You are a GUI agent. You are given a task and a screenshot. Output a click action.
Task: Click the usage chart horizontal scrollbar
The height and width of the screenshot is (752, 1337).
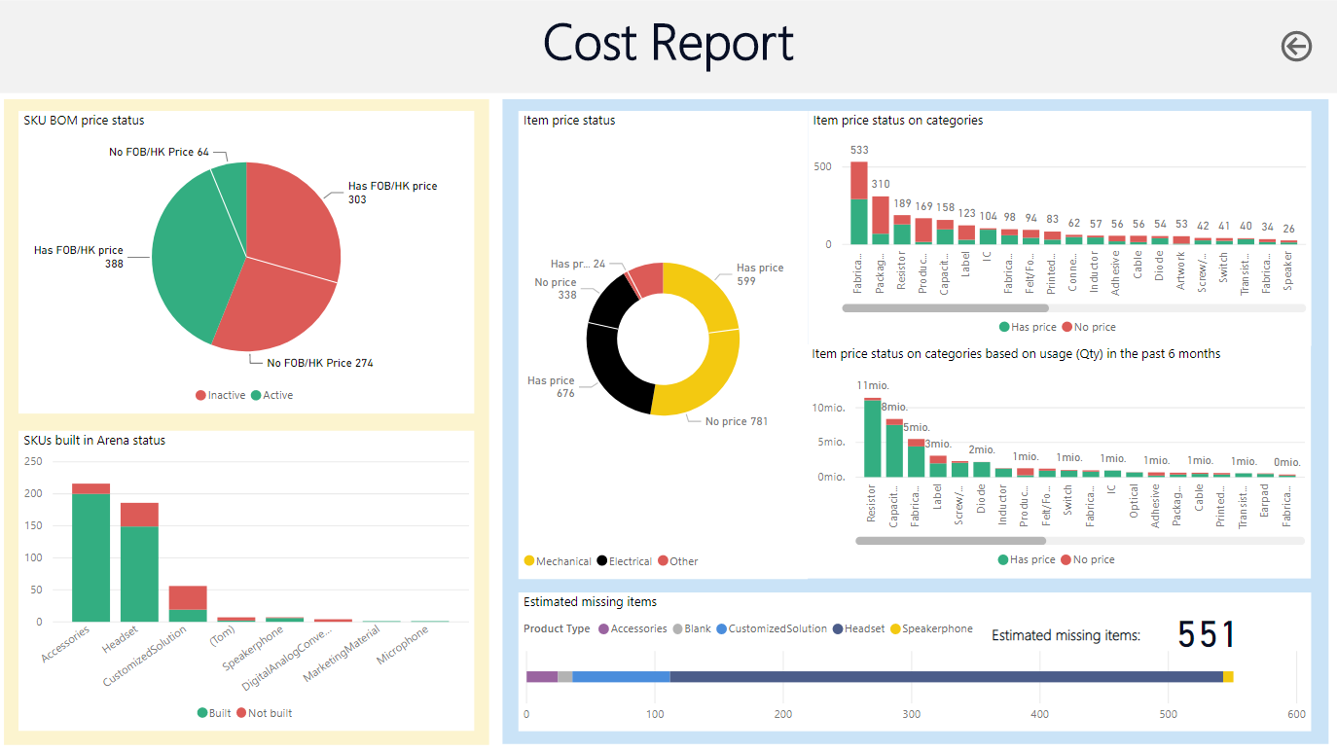pyautogui.click(x=950, y=541)
